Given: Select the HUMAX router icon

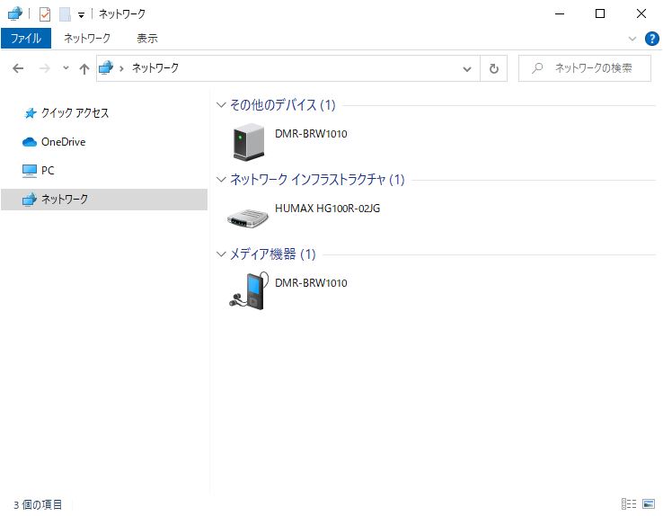Looking at the screenshot, I should [x=248, y=218].
